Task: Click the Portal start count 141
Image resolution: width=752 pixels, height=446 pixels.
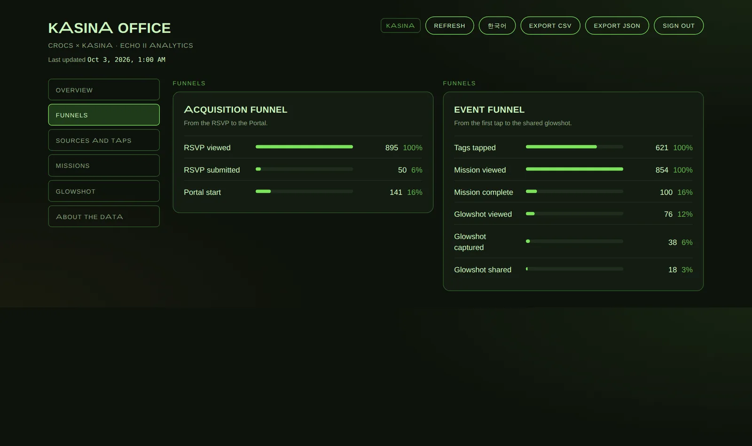Action: pos(396,192)
